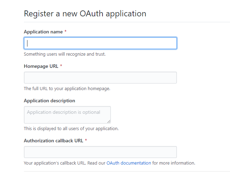
Task: Click the 'Homepage URL' field label
Action: click(41, 66)
